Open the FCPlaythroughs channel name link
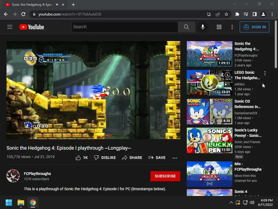The width and height of the screenshot is (278, 209). [37, 174]
